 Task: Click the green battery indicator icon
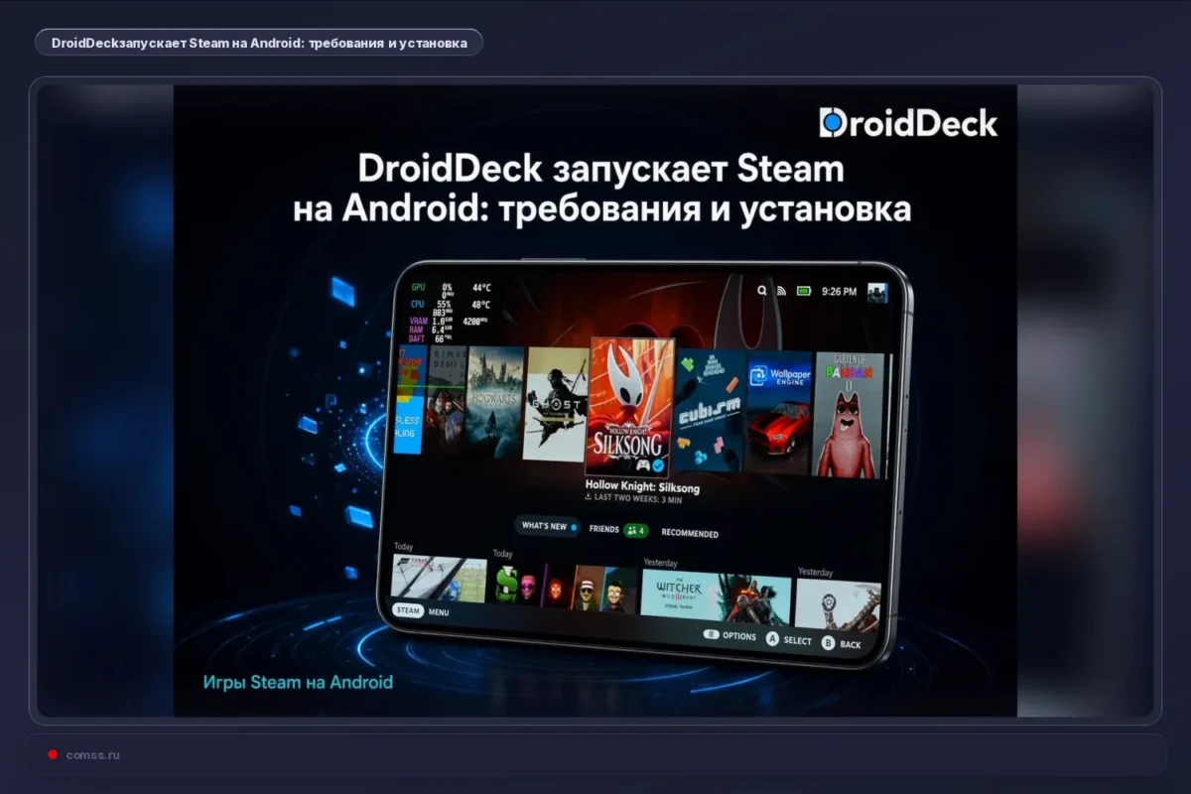point(804,292)
